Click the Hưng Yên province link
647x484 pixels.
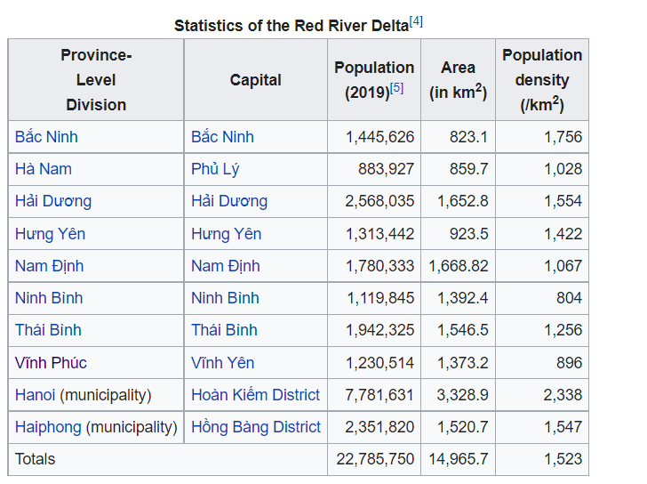50,234
